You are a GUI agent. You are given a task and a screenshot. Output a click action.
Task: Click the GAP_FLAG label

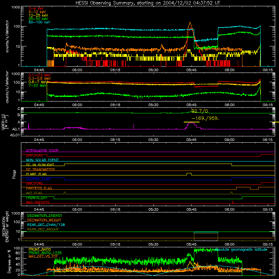(34, 155)
